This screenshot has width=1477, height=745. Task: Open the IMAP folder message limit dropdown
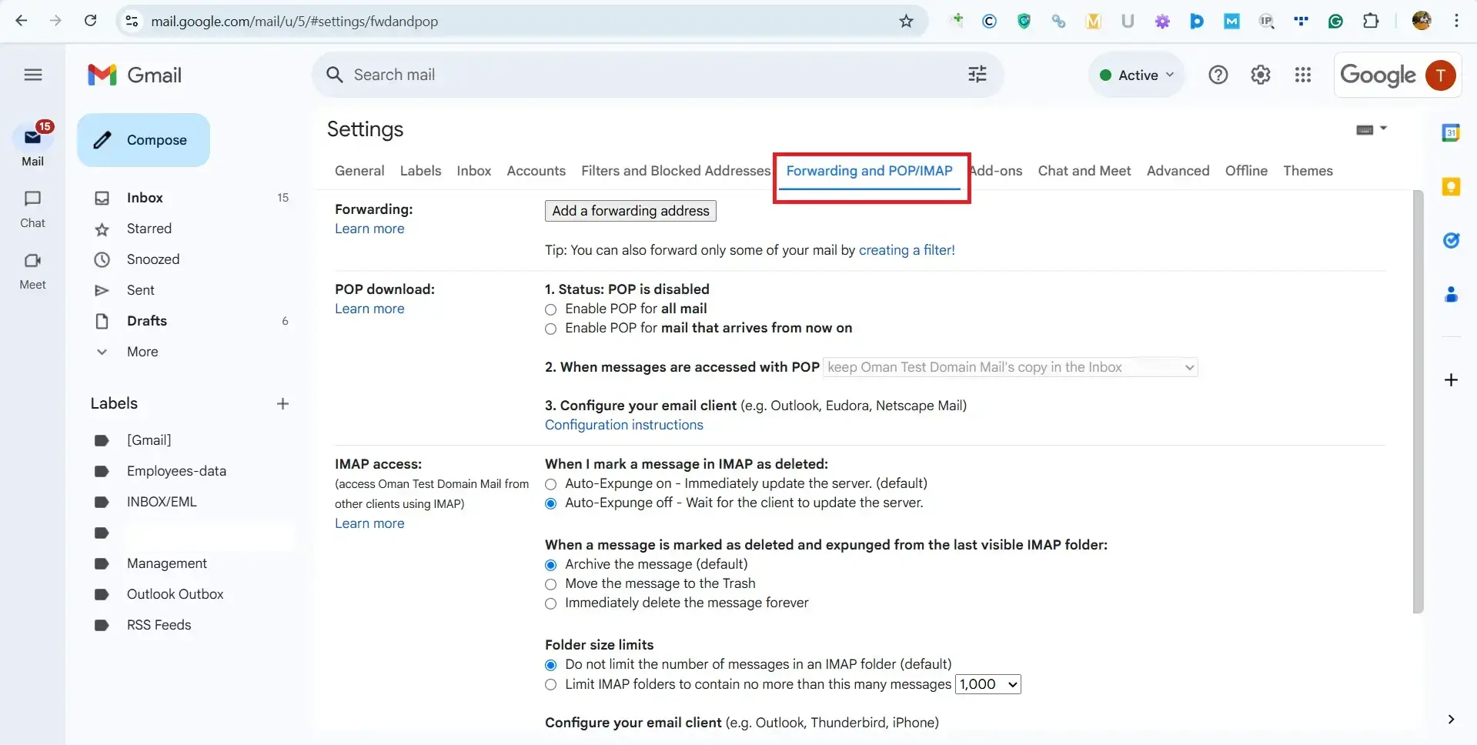[x=987, y=684]
